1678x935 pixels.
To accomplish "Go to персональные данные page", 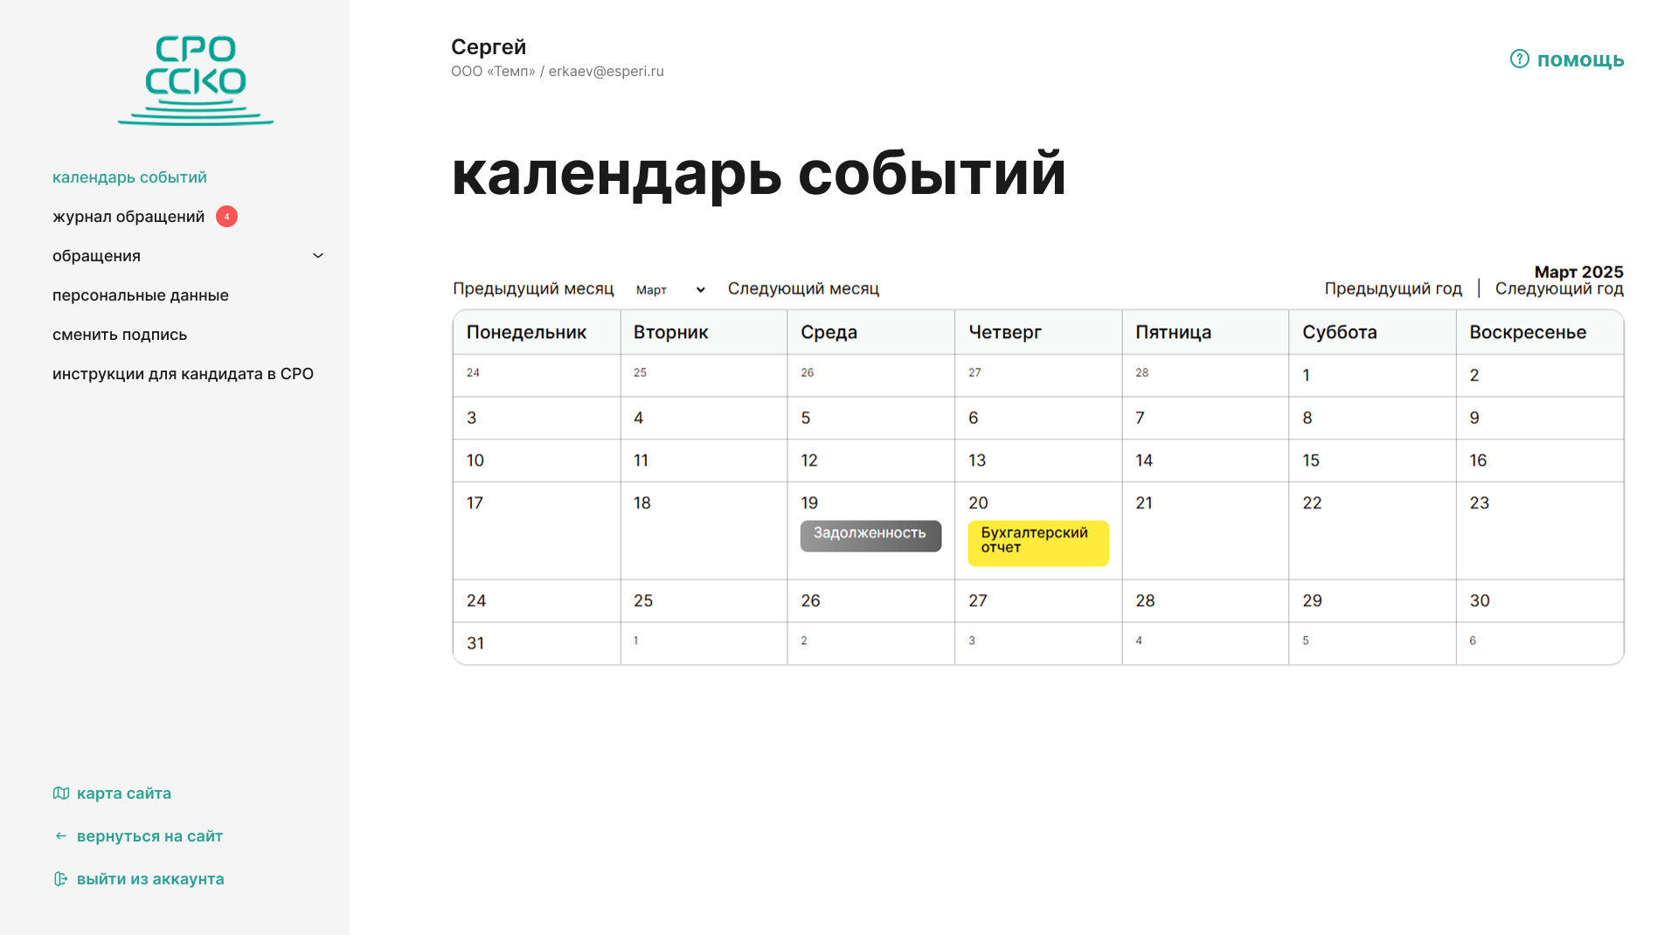I will tap(141, 295).
